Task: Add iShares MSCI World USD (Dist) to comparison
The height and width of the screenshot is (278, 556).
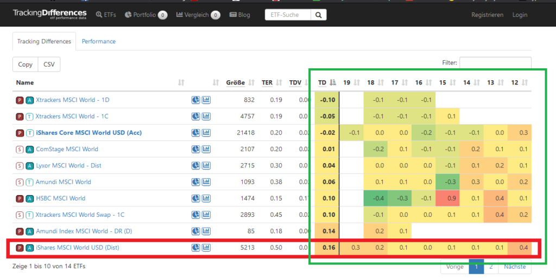Action: (206, 248)
